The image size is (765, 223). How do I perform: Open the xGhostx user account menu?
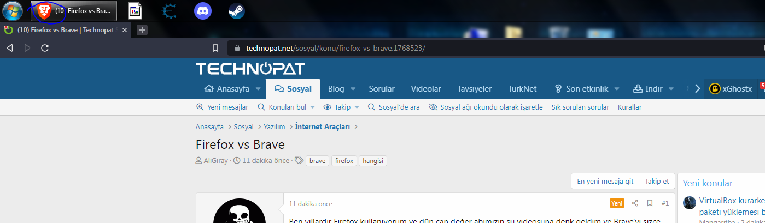tap(731, 88)
